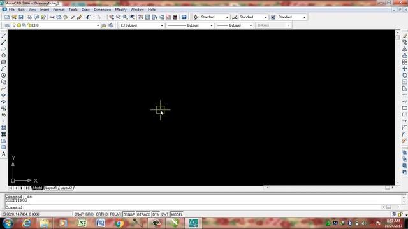The height and width of the screenshot is (229, 408).
Task: Expand the dimension style Standard dropdown
Action: point(266,17)
